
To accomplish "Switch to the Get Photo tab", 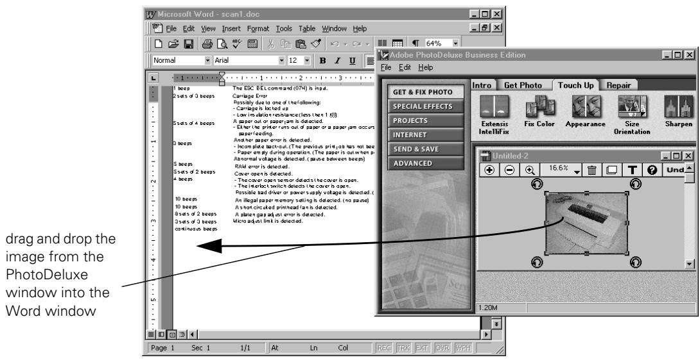I will (523, 85).
